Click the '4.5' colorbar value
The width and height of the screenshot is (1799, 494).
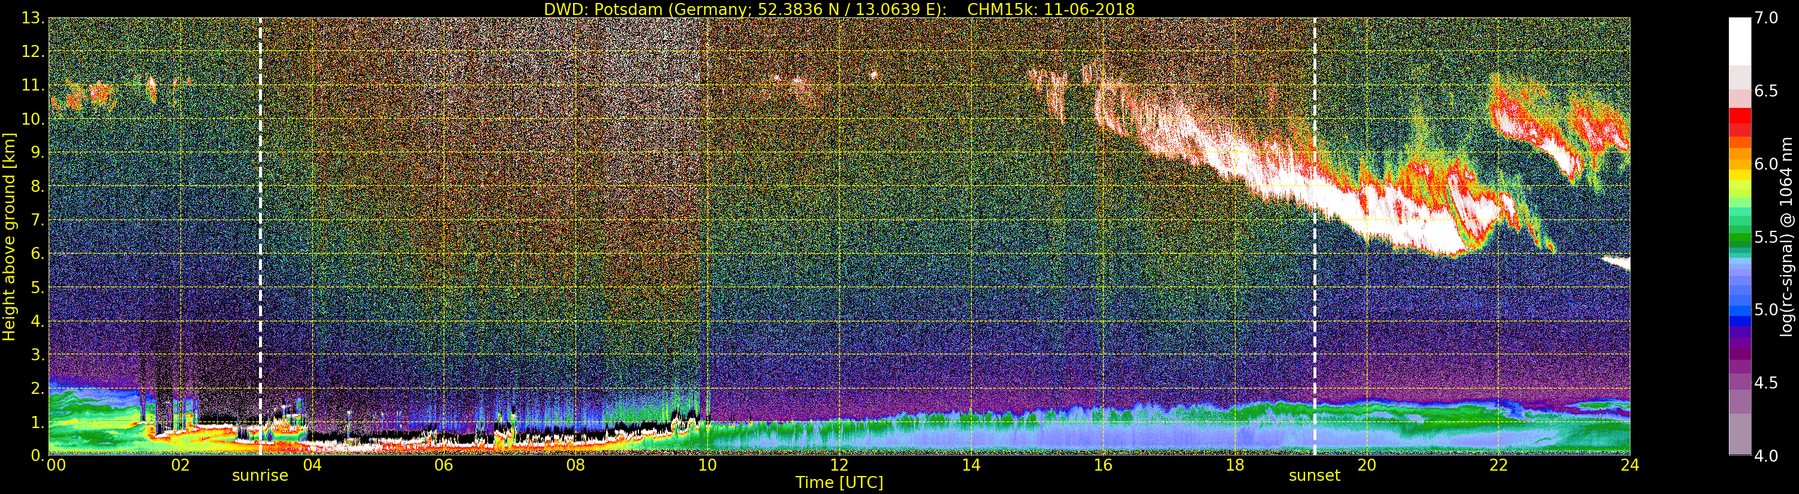tap(1766, 382)
